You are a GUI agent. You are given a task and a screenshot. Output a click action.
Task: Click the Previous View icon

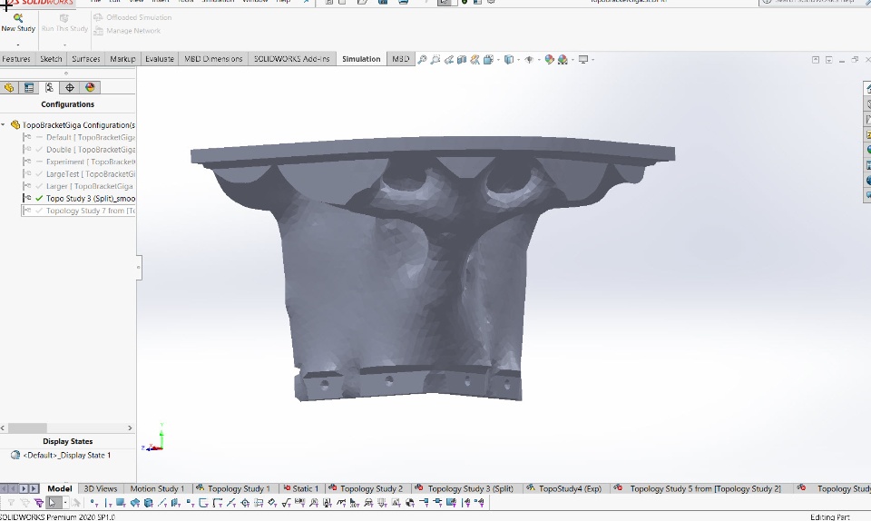[x=449, y=59]
